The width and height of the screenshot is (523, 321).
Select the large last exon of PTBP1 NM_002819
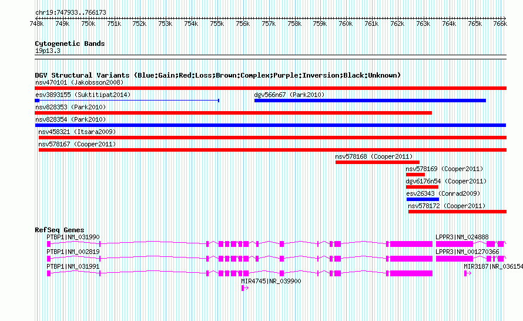411,259
